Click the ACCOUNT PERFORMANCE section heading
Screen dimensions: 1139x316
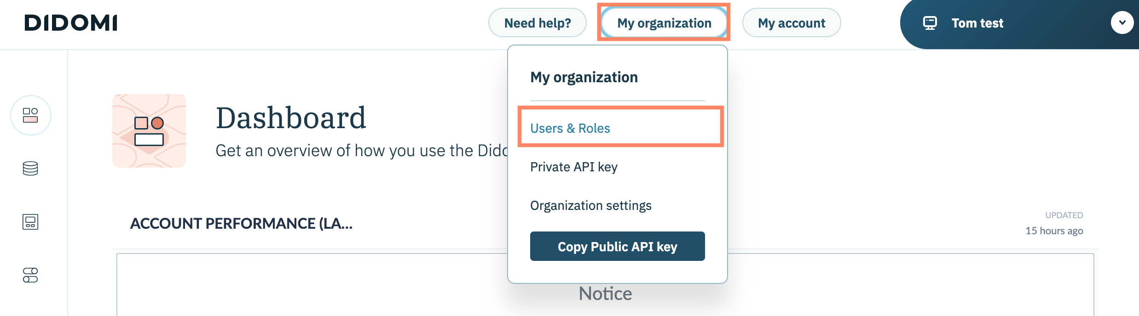pos(241,224)
